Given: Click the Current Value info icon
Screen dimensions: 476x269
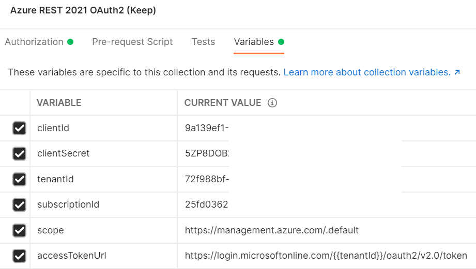Looking at the screenshot, I should (272, 103).
